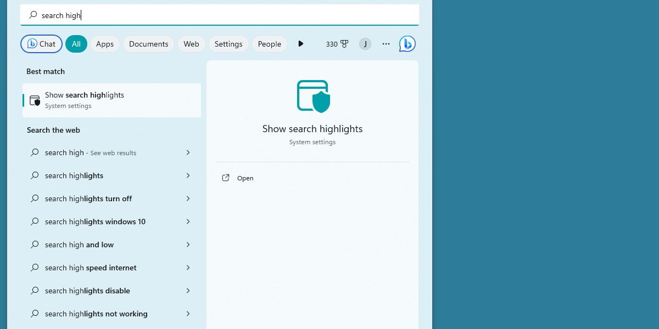Click the magnifier icon beside 'search high and low'
The width and height of the screenshot is (659, 329).
pos(34,245)
